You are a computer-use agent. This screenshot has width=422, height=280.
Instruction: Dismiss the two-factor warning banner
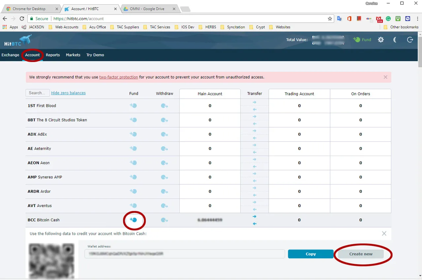(x=385, y=77)
